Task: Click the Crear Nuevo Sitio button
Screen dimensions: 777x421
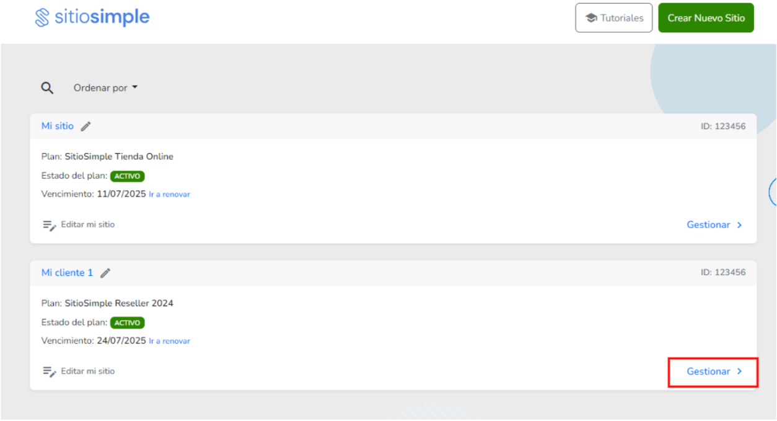Action: point(706,18)
